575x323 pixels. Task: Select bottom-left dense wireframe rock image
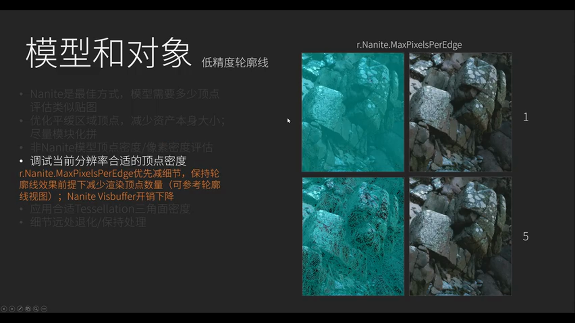pos(353,236)
